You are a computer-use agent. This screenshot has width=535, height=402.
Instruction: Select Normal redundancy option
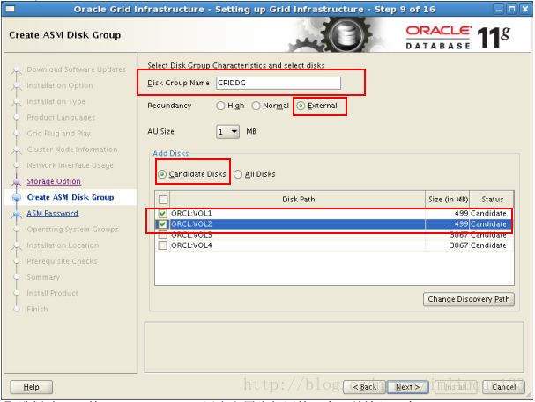256,106
